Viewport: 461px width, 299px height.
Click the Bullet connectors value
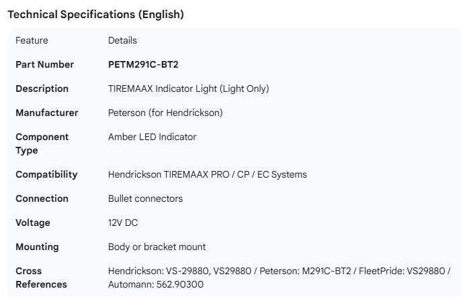145,198
